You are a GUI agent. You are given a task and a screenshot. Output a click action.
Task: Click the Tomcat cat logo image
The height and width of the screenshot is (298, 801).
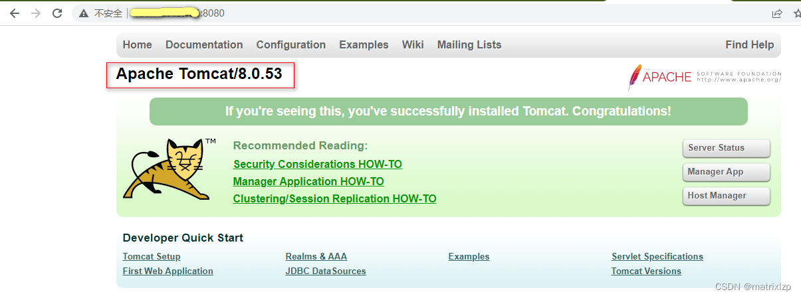click(x=169, y=169)
